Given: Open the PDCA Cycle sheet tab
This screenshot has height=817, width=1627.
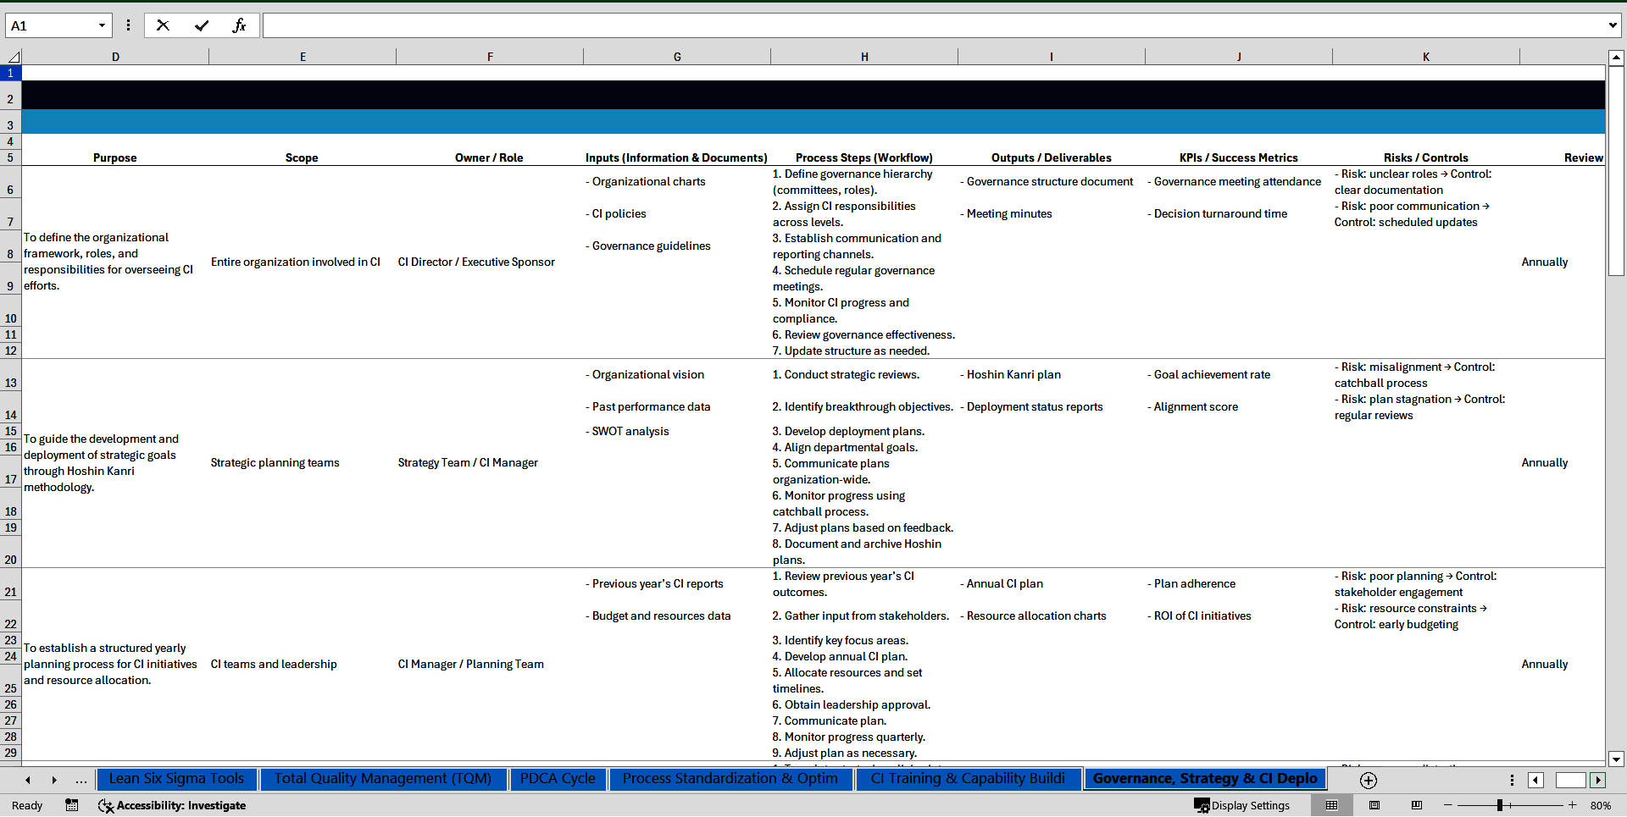Looking at the screenshot, I should (558, 779).
